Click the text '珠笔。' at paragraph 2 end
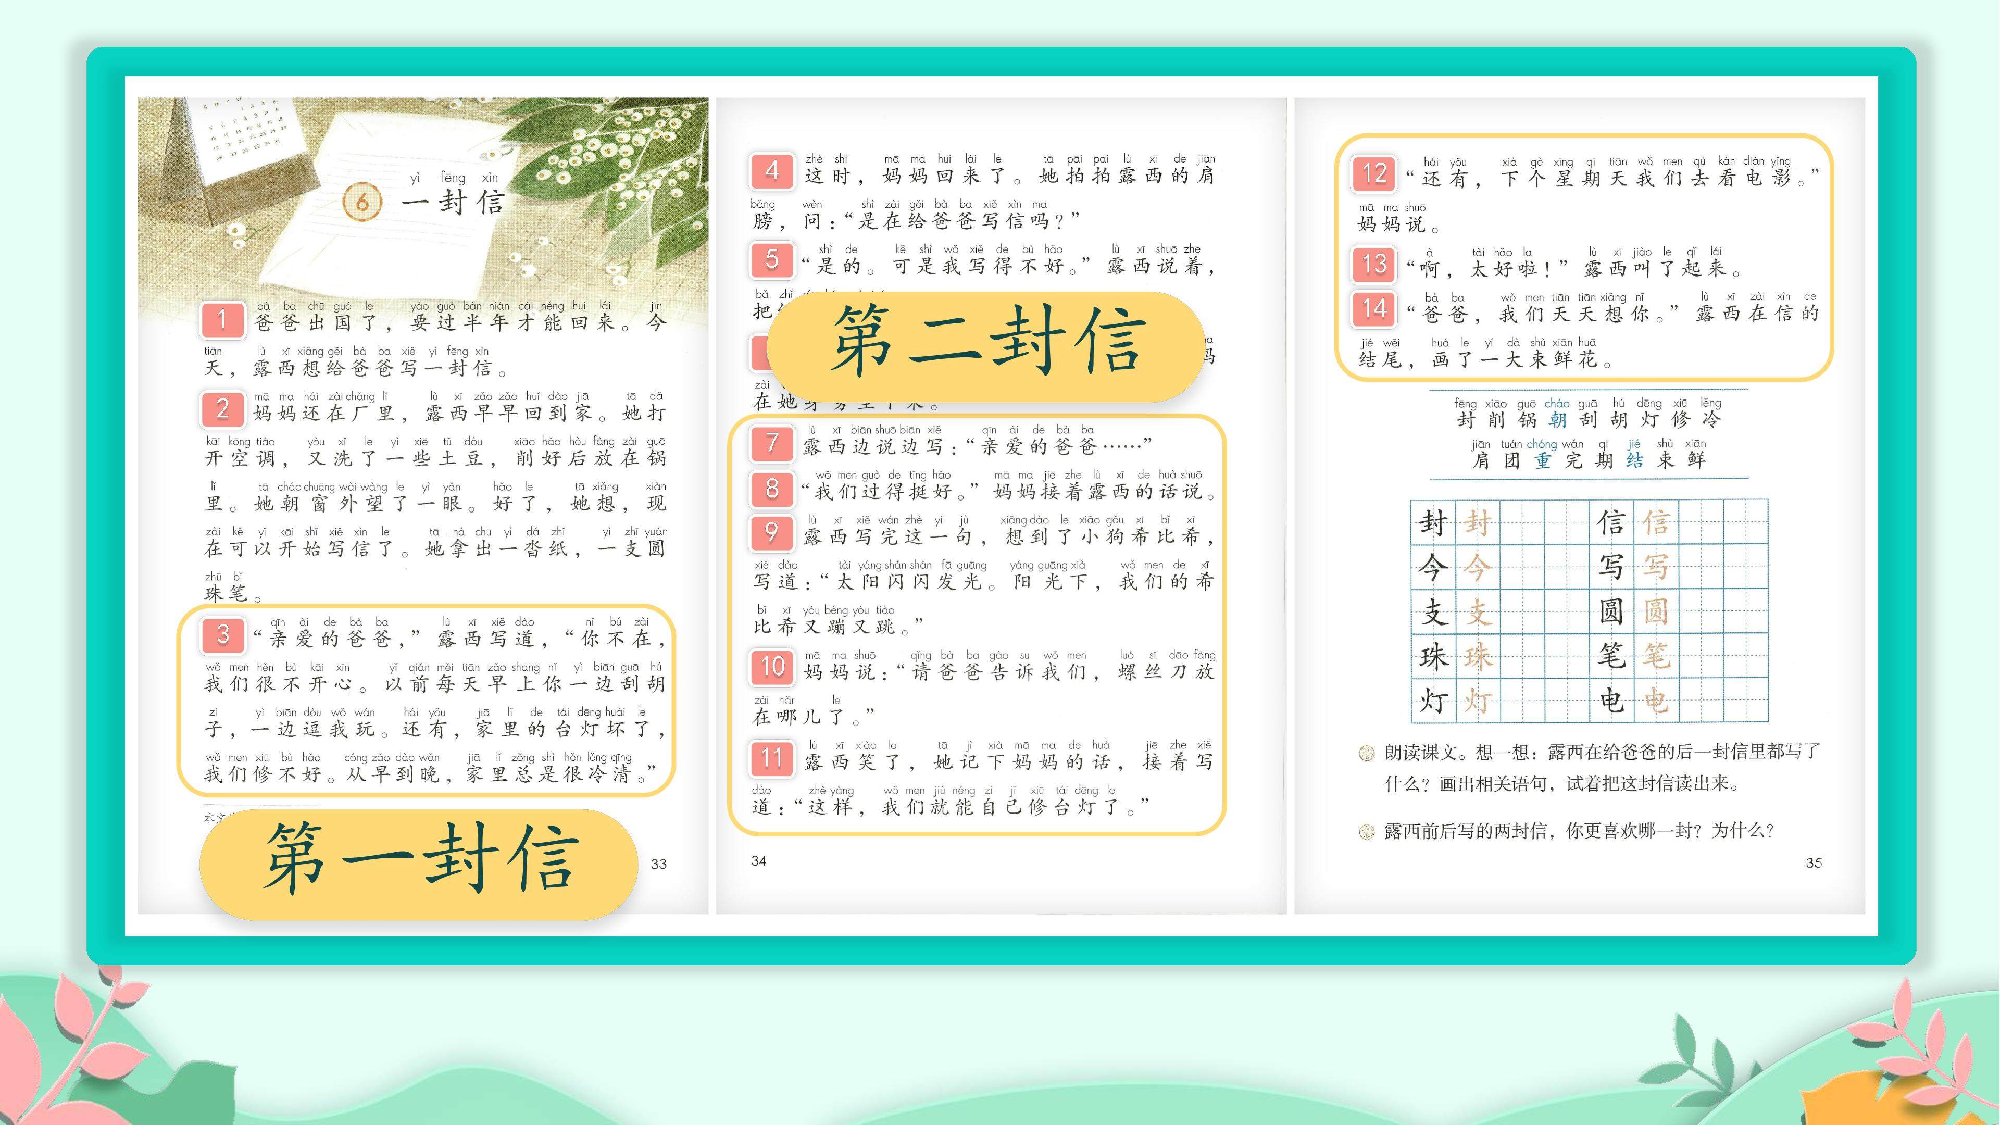Screen dimensions: 2000x1125 click(x=234, y=595)
